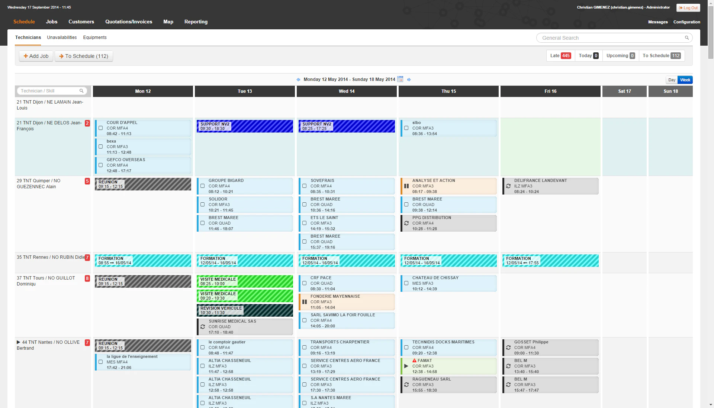Open the Reporting menu
Screen dimensions: 714x408
pos(196,22)
